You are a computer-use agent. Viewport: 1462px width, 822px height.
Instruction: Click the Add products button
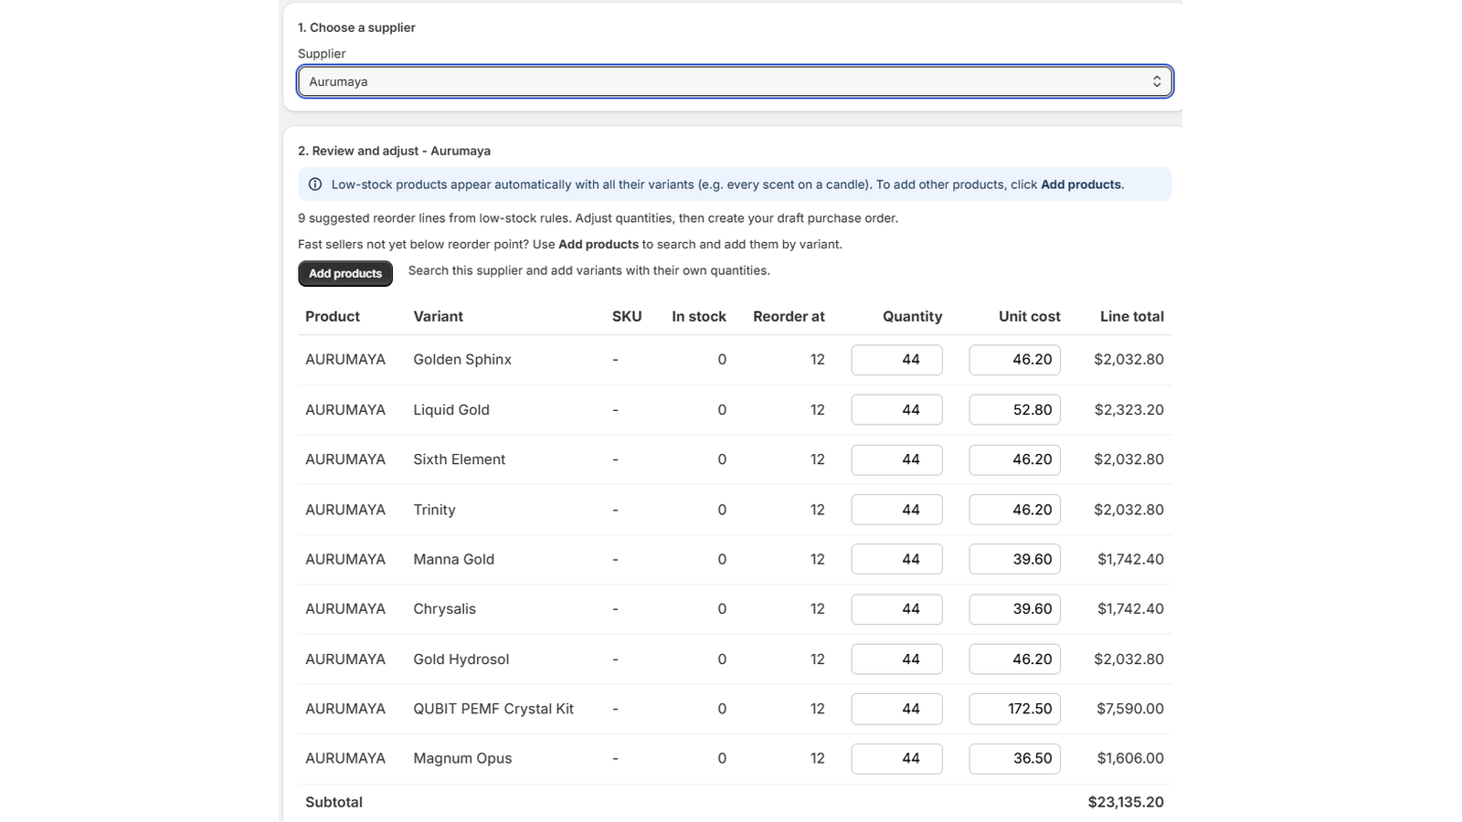click(x=345, y=273)
